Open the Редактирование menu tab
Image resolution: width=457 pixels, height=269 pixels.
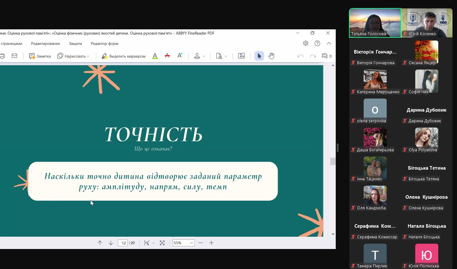(45, 44)
